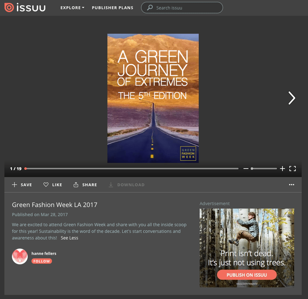Save the publication
The image size is (308, 299).
(22, 185)
